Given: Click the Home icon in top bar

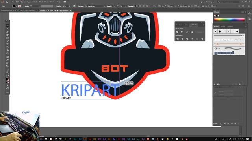Looking at the screenshot, I should pos(7,2).
